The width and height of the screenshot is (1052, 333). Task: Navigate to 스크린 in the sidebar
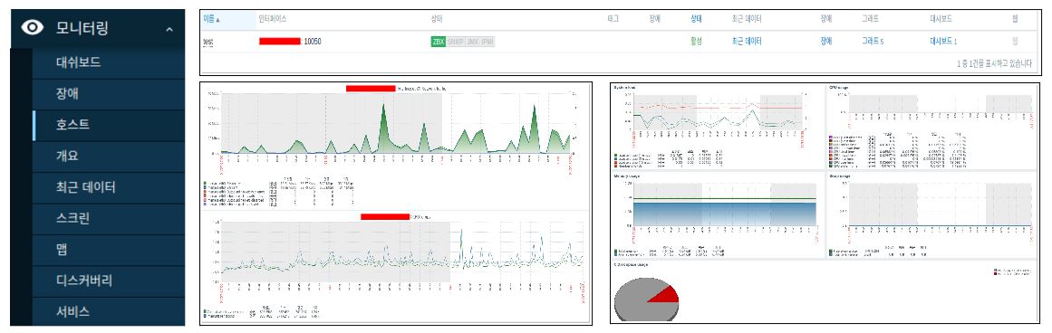[x=72, y=218]
